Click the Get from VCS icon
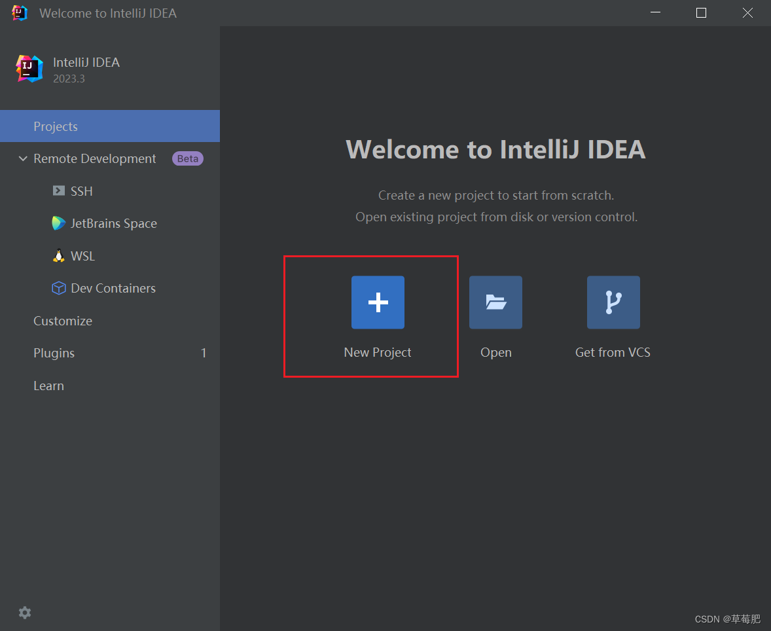The image size is (771, 631). click(613, 302)
